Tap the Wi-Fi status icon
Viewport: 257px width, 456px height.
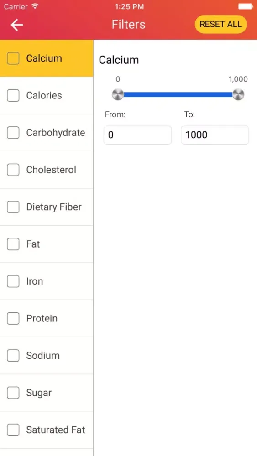click(35, 6)
